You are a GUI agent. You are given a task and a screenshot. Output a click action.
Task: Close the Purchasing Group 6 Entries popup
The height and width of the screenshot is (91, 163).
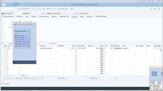click(x=35, y=24)
